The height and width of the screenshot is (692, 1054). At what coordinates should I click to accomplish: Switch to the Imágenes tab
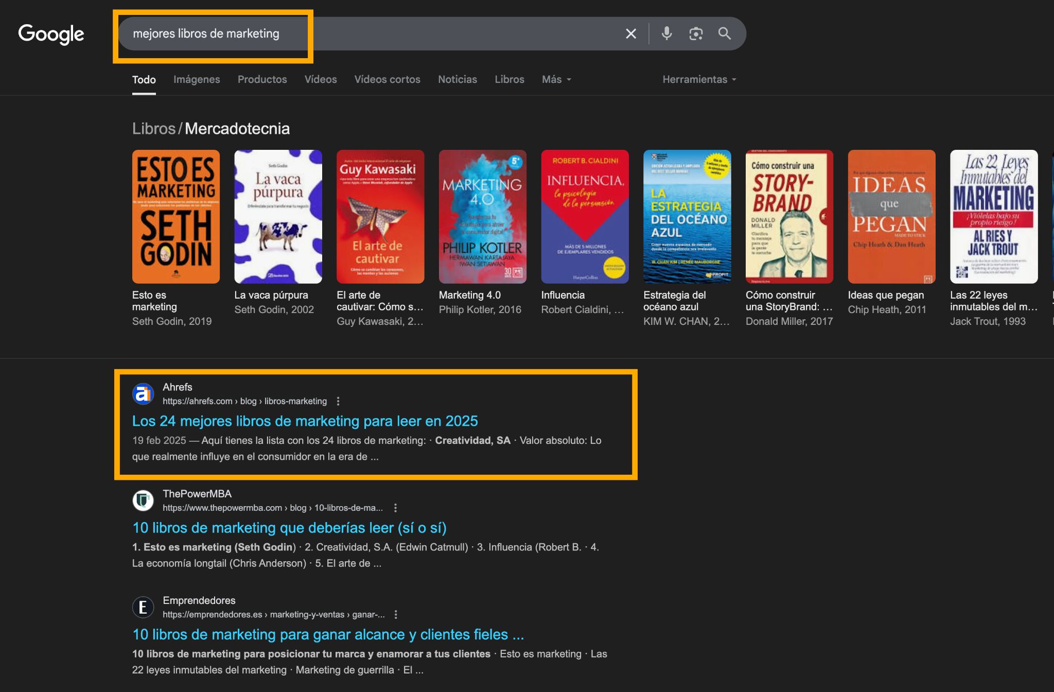197,79
